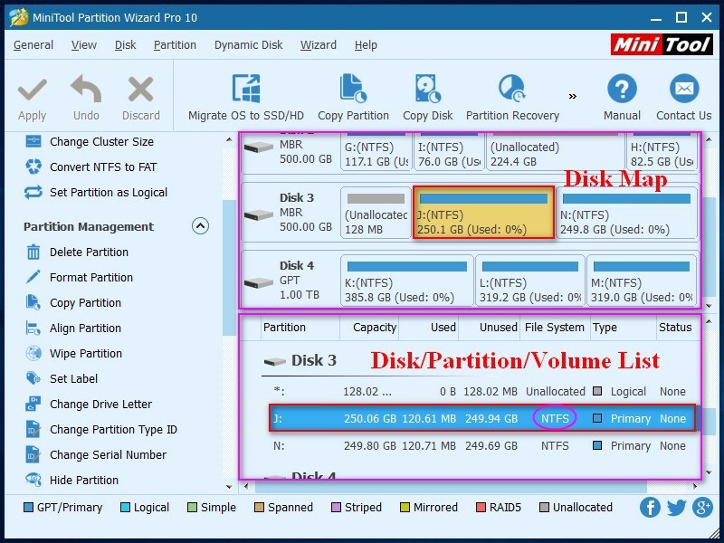This screenshot has height=543, width=724.
Task: Select Disk 3 128 MB unallocated block
Action: pyautogui.click(x=376, y=213)
